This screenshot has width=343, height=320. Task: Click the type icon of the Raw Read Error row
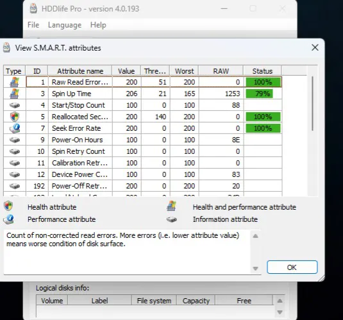15,82
